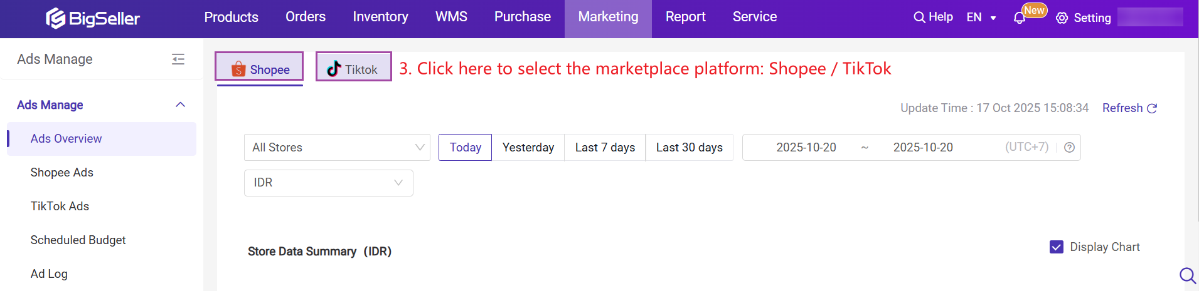The image size is (1199, 291).
Task: Select the Last 7 days range
Action: [x=605, y=148]
